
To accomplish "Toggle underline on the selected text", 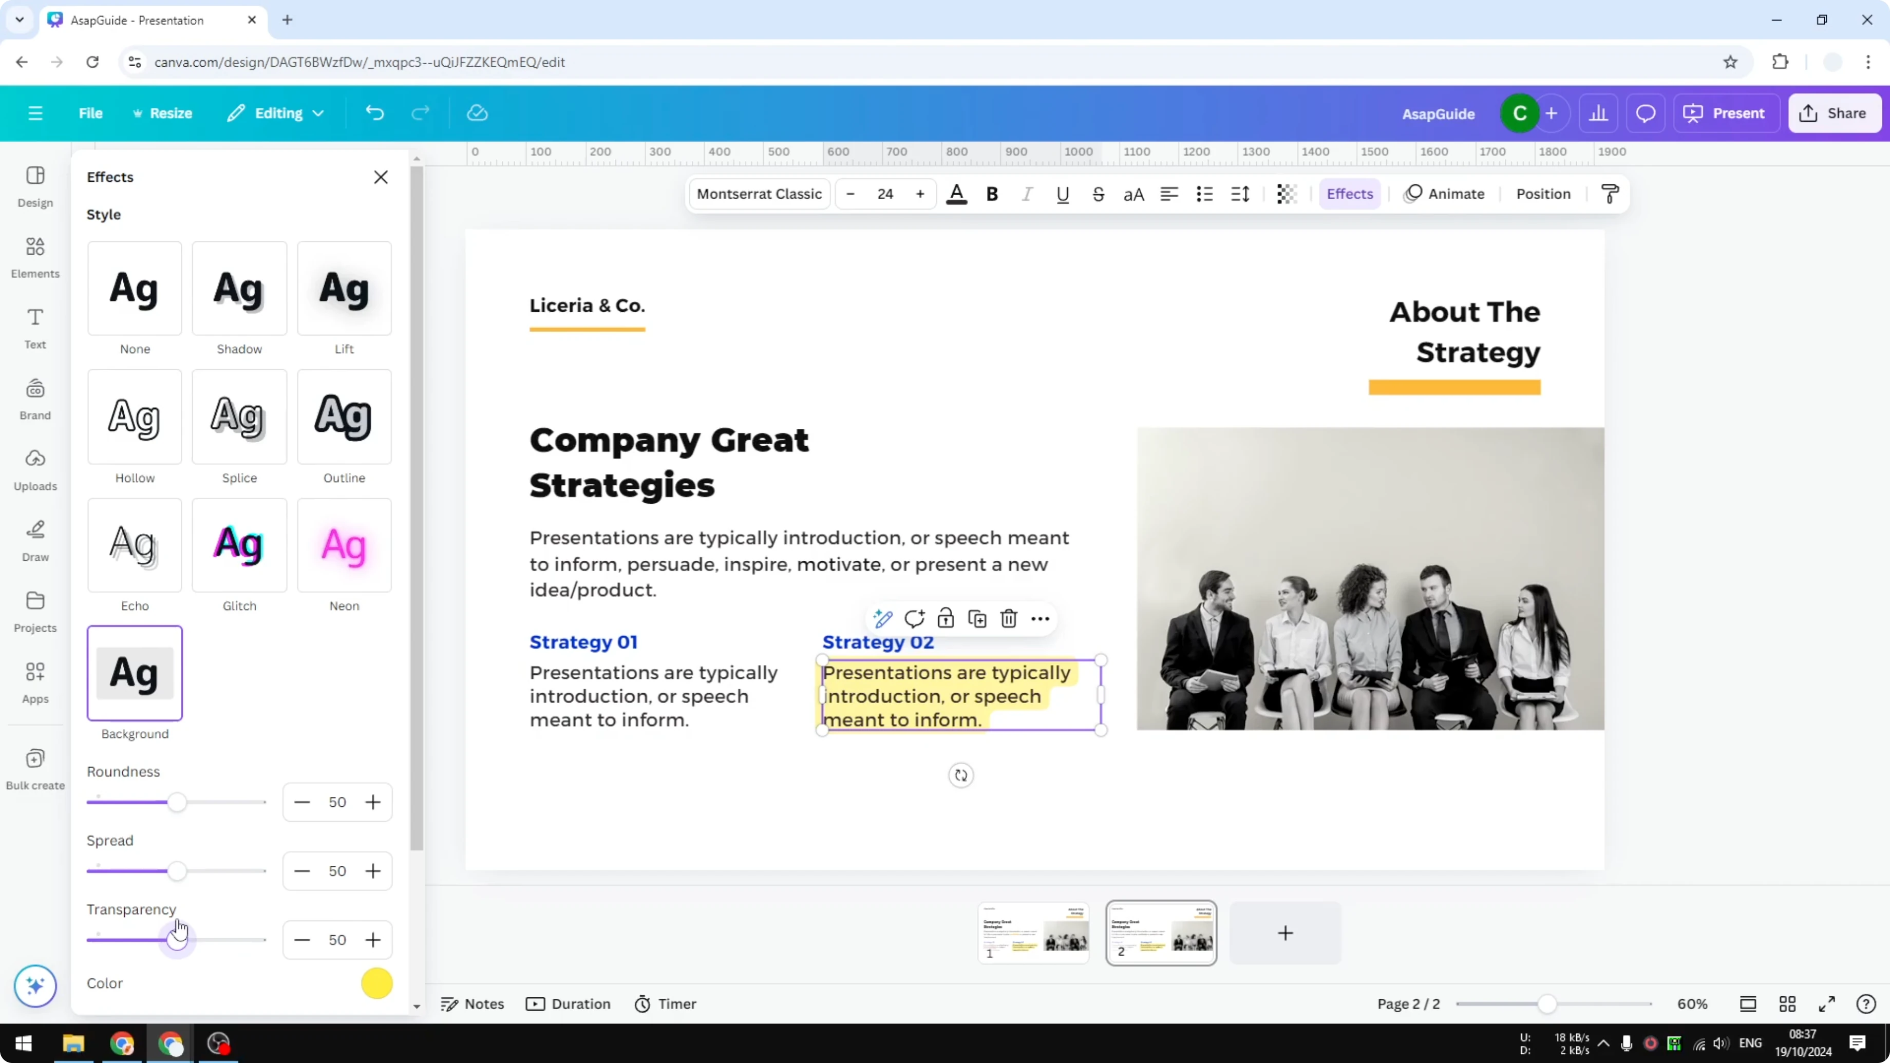I will (1063, 194).
